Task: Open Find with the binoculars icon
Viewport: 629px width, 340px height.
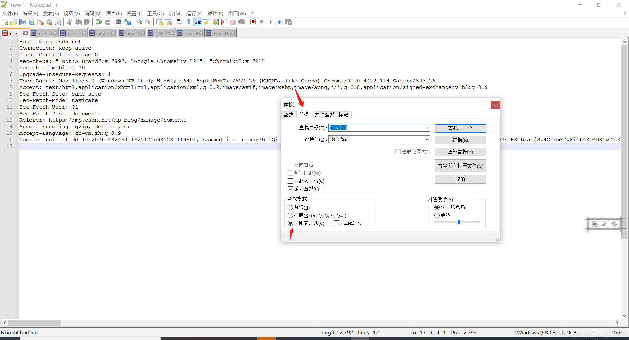Action: pyautogui.click(x=119, y=22)
